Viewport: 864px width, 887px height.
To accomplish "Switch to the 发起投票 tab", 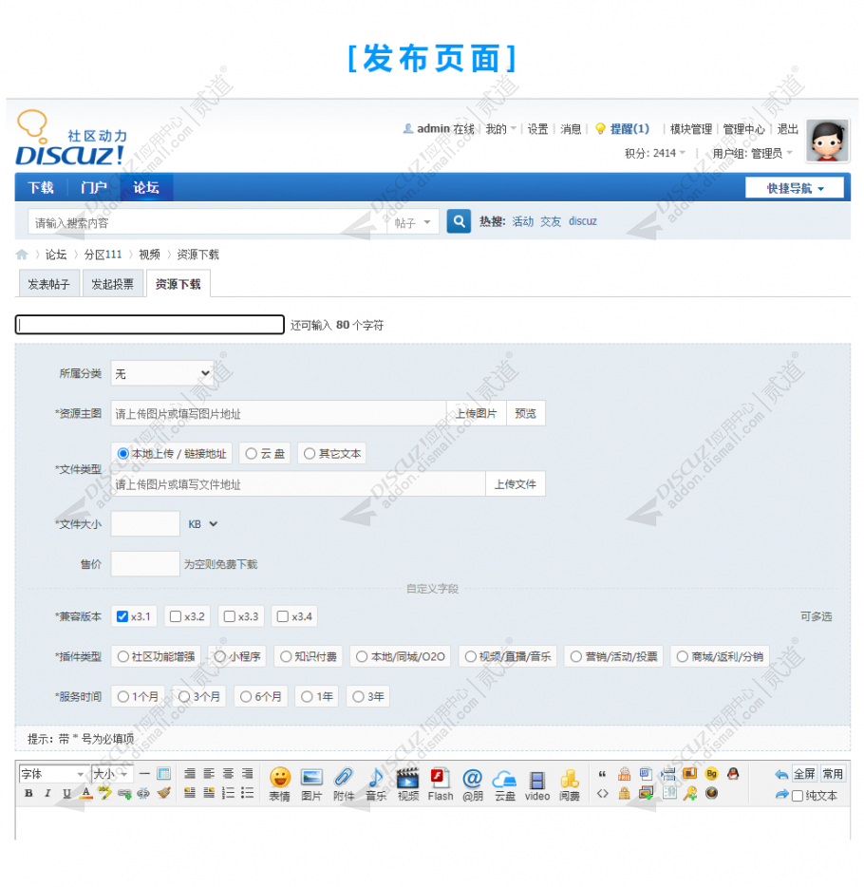I will [x=113, y=284].
